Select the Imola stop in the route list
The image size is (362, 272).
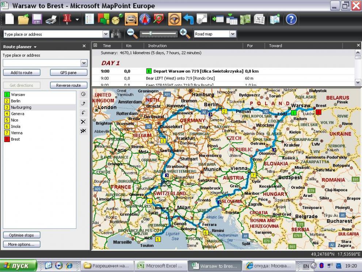click(40, 127)
